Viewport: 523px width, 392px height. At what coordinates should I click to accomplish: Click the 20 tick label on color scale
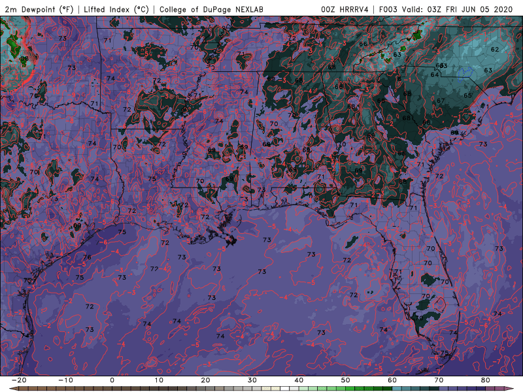pos(205,380)
